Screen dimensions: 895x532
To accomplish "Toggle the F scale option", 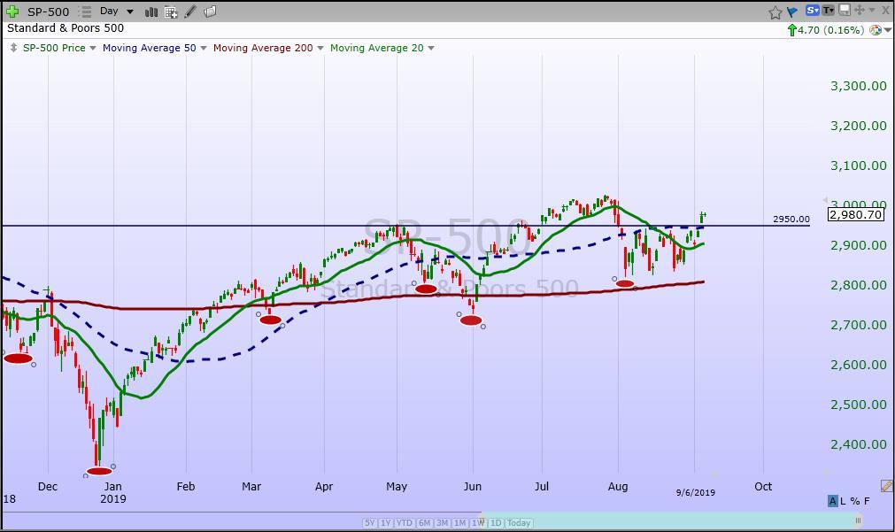I will click(x=867, y=501).
